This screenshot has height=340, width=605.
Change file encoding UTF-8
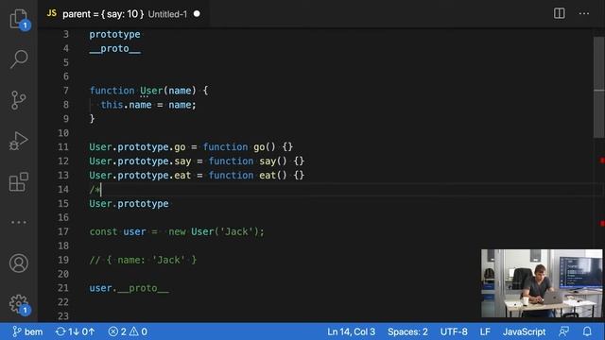click(454, 331)
